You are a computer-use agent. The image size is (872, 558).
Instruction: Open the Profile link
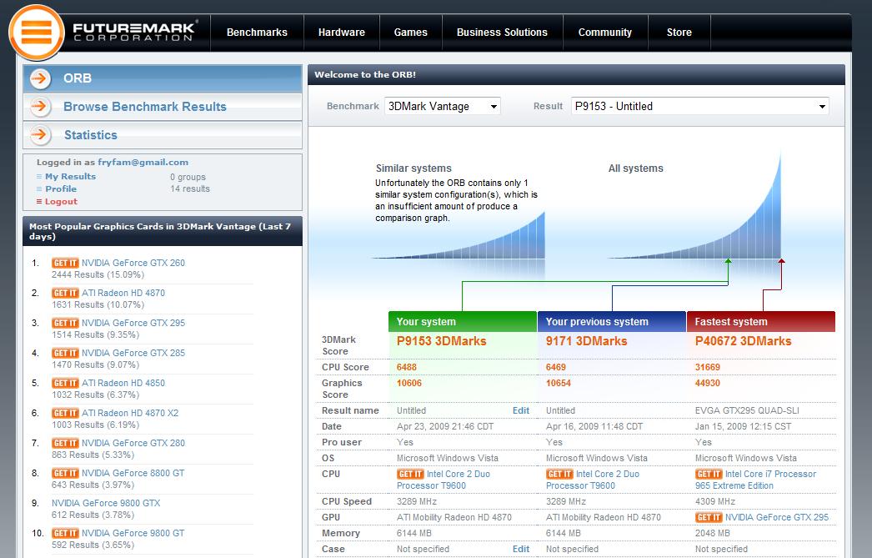(x=61, y=189)
